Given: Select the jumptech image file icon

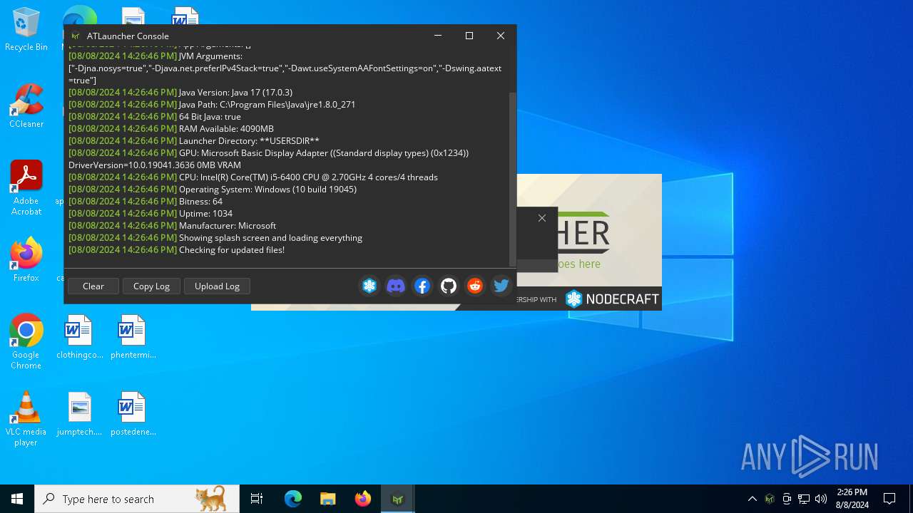Looking at the screenshot, I should tap(79, 414).
